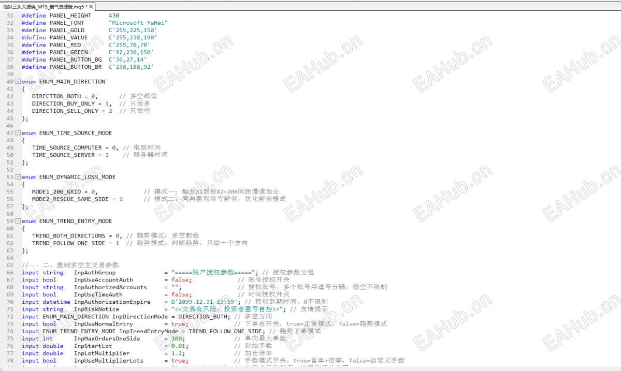This screenshot has width=621, height=371.
Task: Click the datetime keyword
Action: (x=56, y=302)
